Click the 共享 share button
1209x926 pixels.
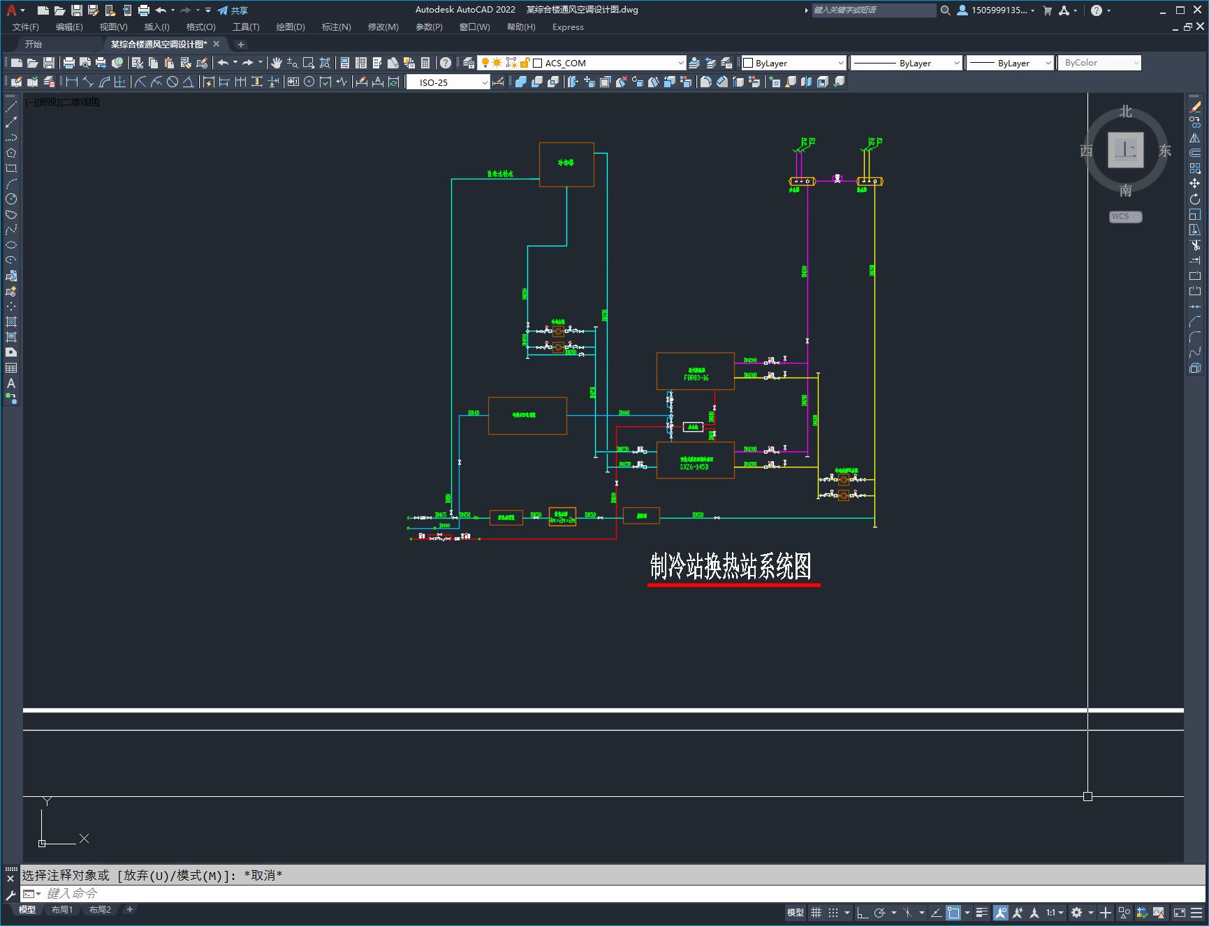(x=233, y=10)
